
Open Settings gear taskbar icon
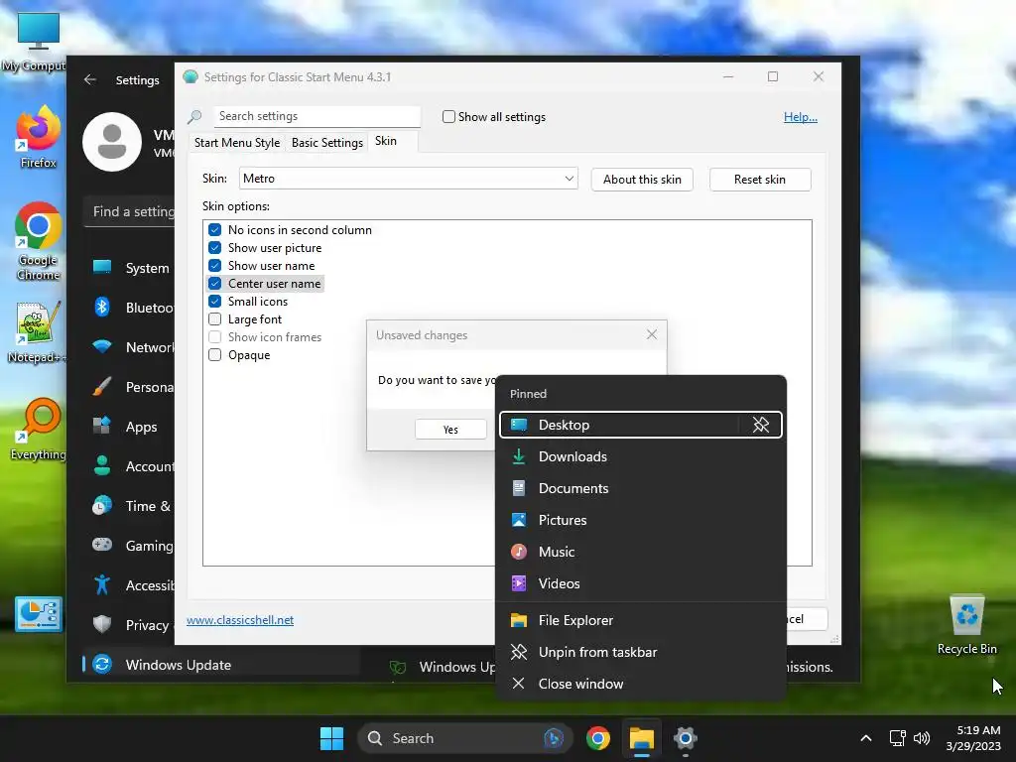tap(685, 738)
